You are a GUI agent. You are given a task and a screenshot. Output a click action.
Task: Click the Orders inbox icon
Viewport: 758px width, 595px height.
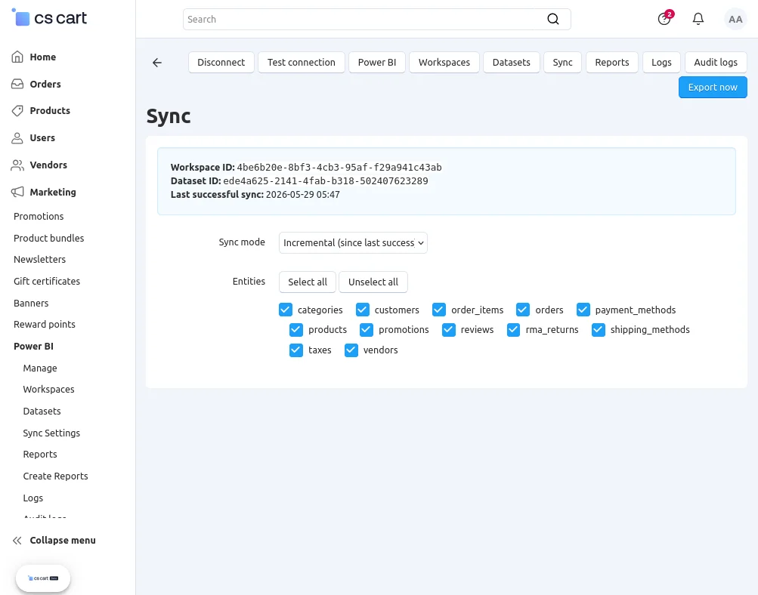coord(17,84)
